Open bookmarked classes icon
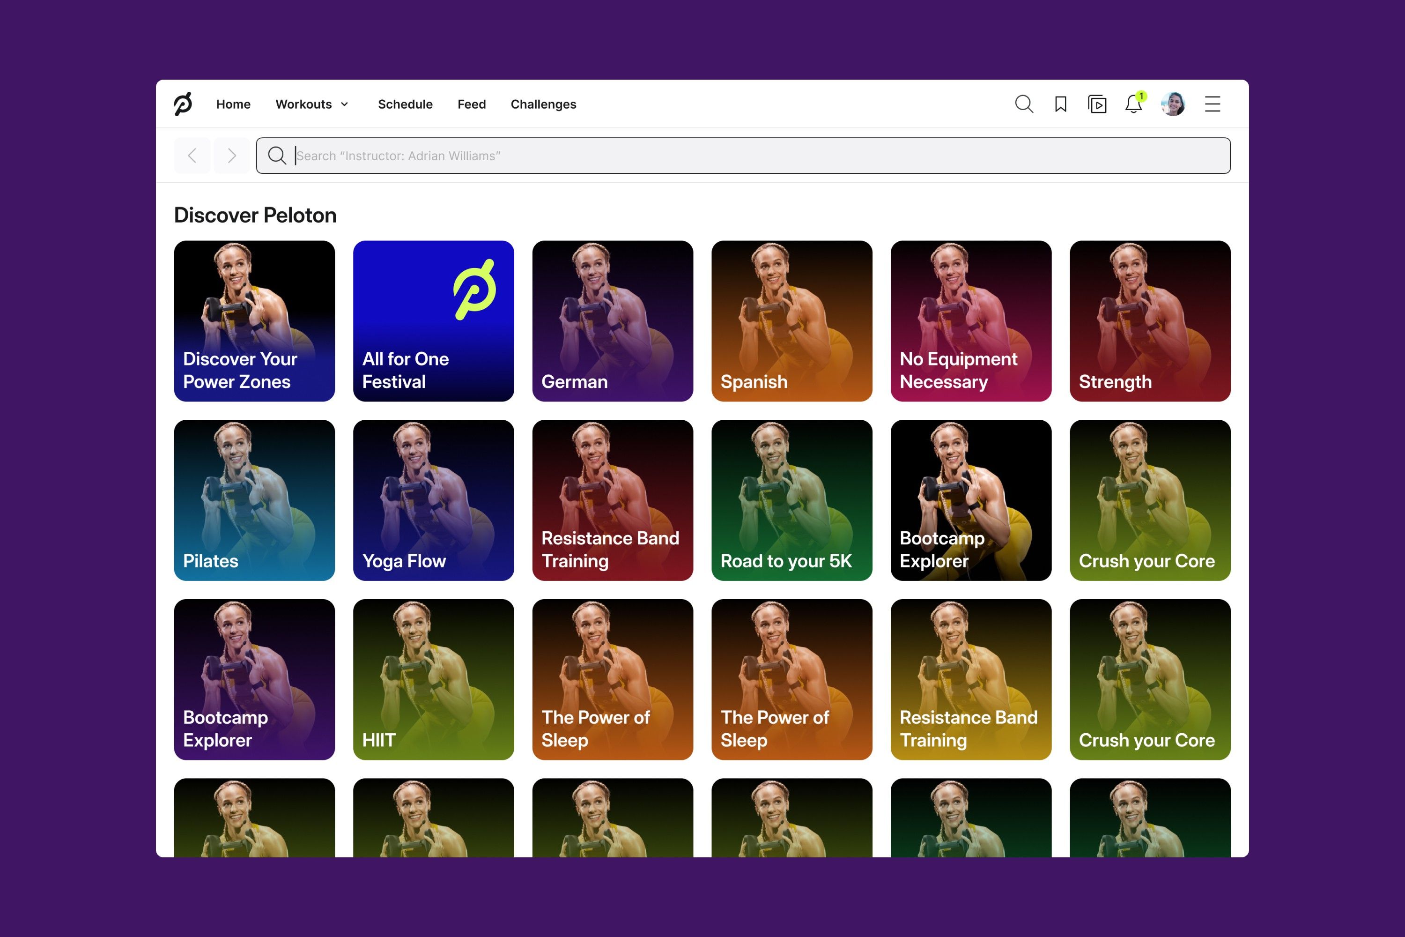This screenshot has width=1405, height=937. 1060,104
